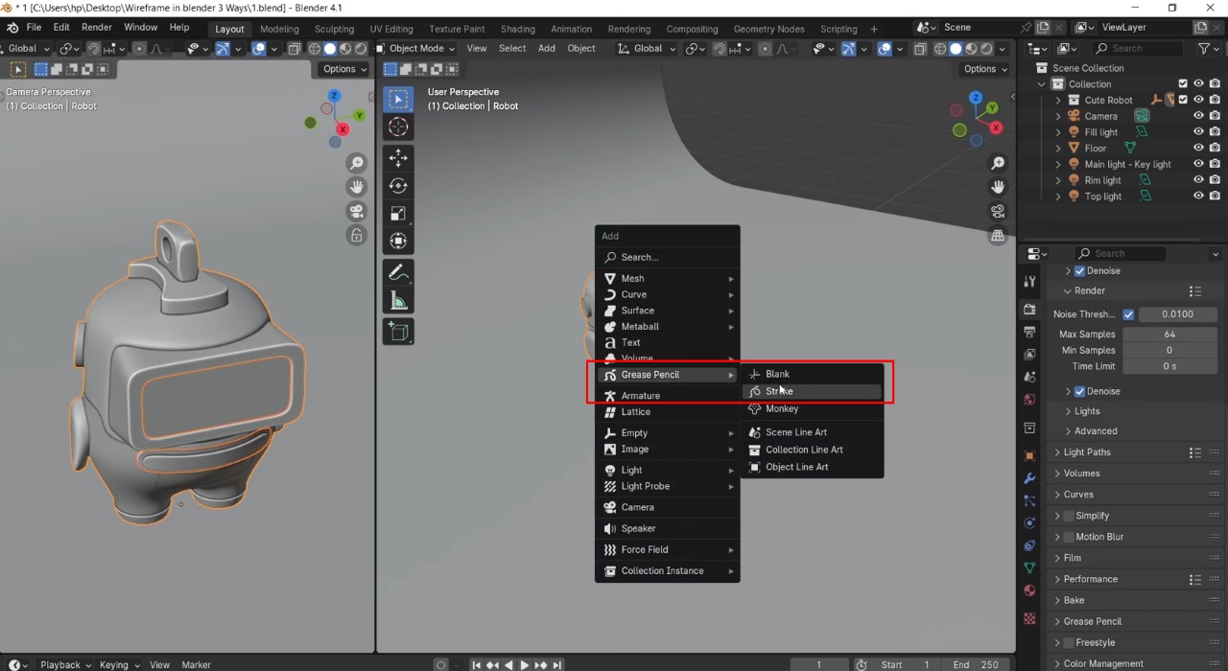Open the Object Mode dropdown

414,48
